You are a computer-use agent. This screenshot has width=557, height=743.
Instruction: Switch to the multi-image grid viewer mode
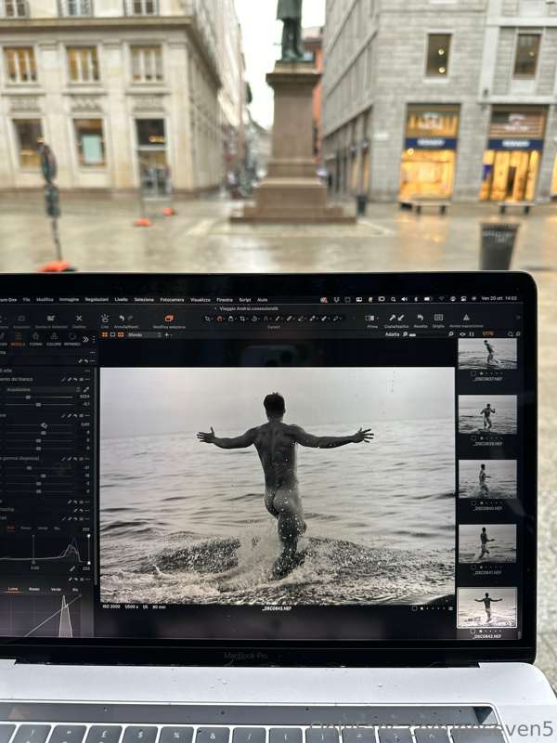click(x=105, y=334)
